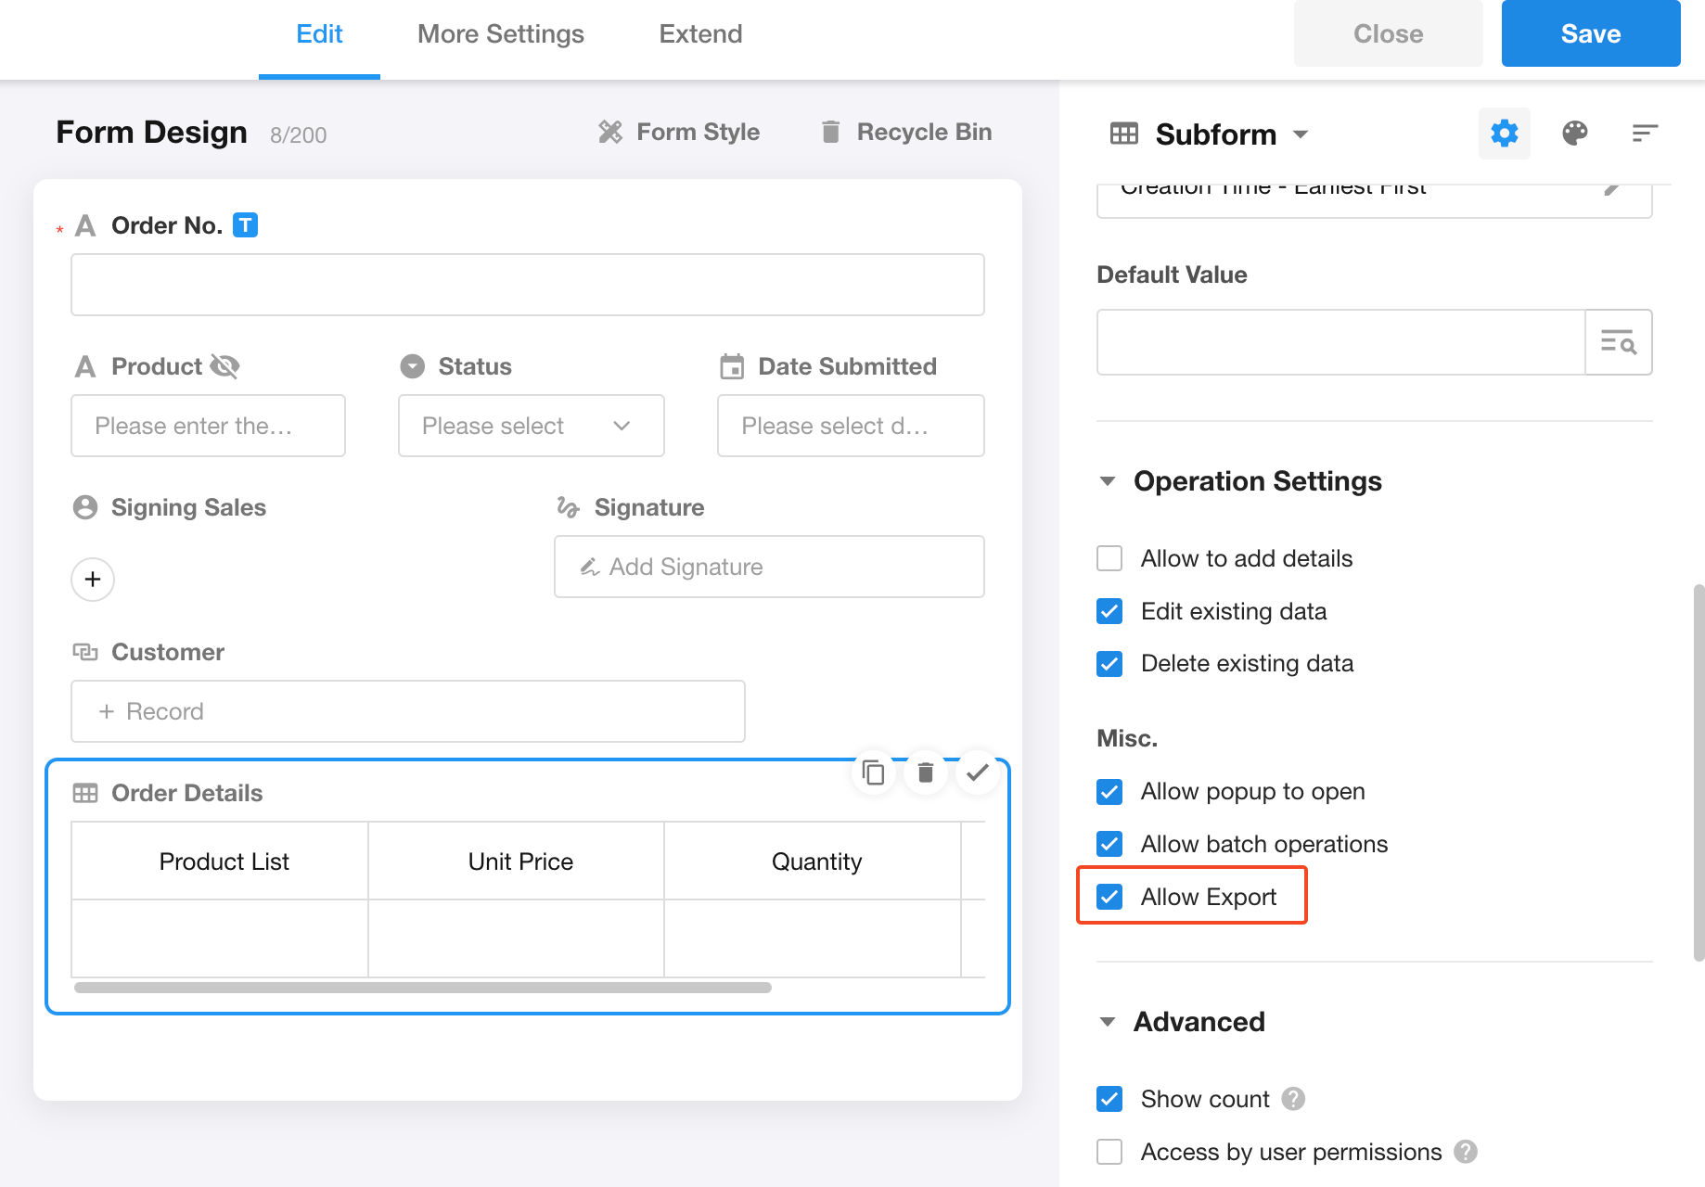Open the subform settings gear tab
The image size is (1705, 1187).
pyautogui.click(x=1504, y=134)
